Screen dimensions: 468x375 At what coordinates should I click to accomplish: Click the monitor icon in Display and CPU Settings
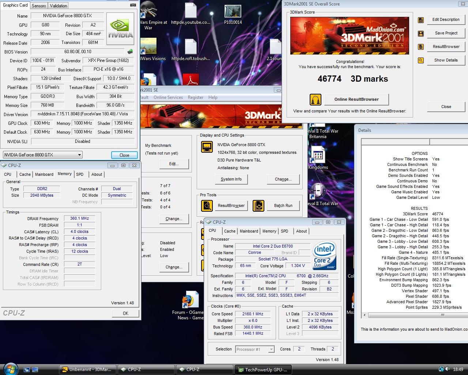207,147
